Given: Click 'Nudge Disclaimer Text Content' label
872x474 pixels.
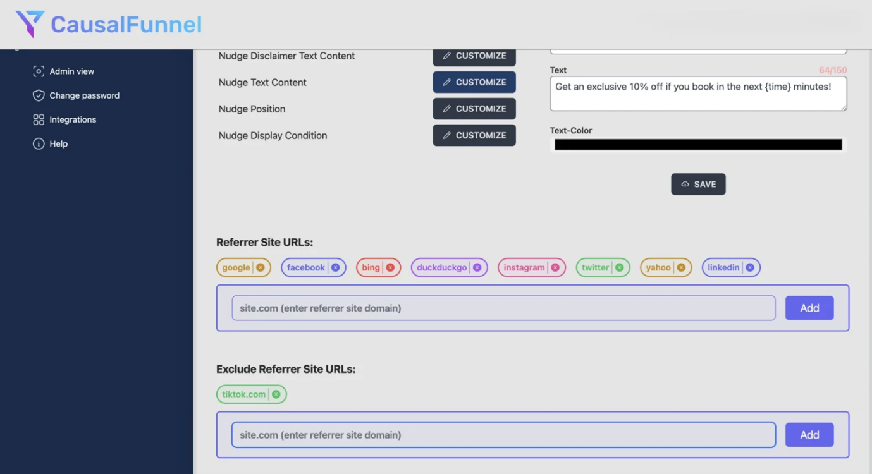Looking at the screenshot, I should [x=286, y=56].
